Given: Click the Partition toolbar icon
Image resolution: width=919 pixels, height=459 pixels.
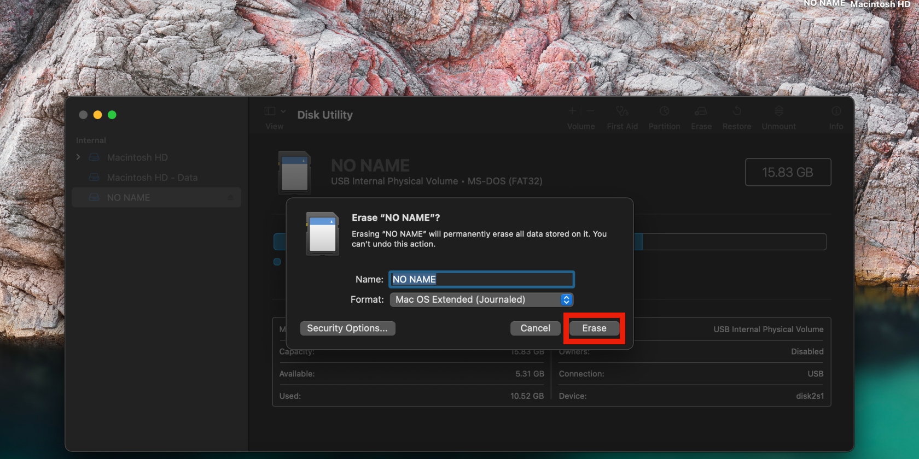Looking at the screenshot, I should pyautogui.click(x=664, y=111).
